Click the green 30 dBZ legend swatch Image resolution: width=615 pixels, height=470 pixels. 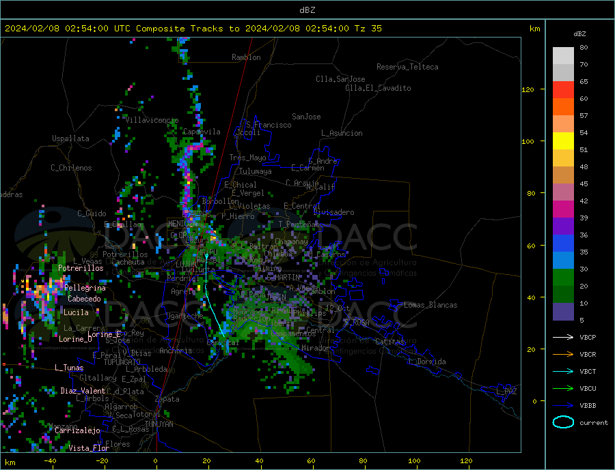563,278
